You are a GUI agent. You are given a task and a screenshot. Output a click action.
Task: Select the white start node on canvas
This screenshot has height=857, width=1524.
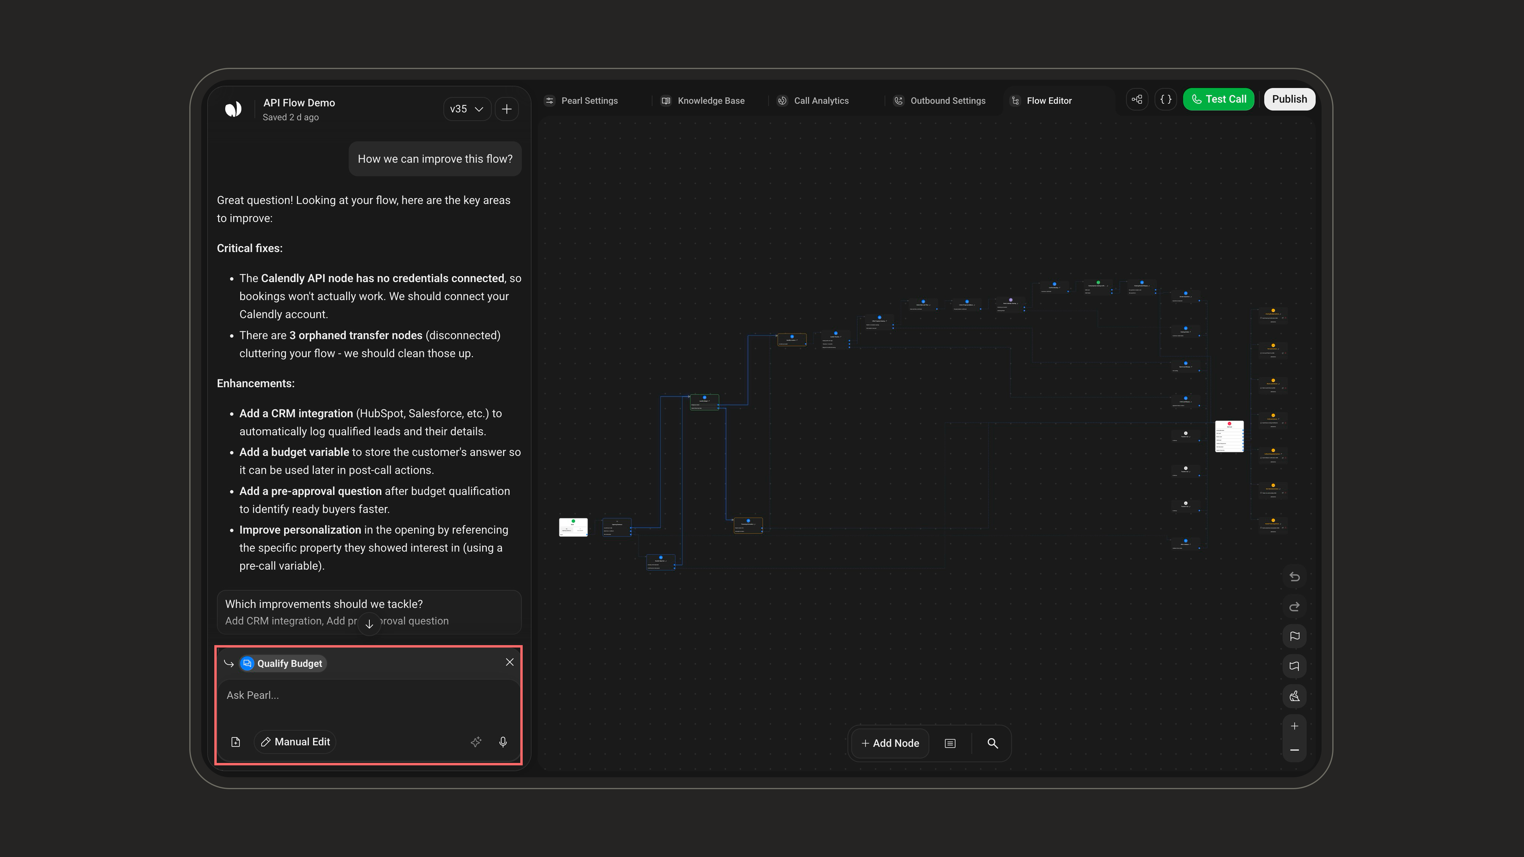[573, 527]
